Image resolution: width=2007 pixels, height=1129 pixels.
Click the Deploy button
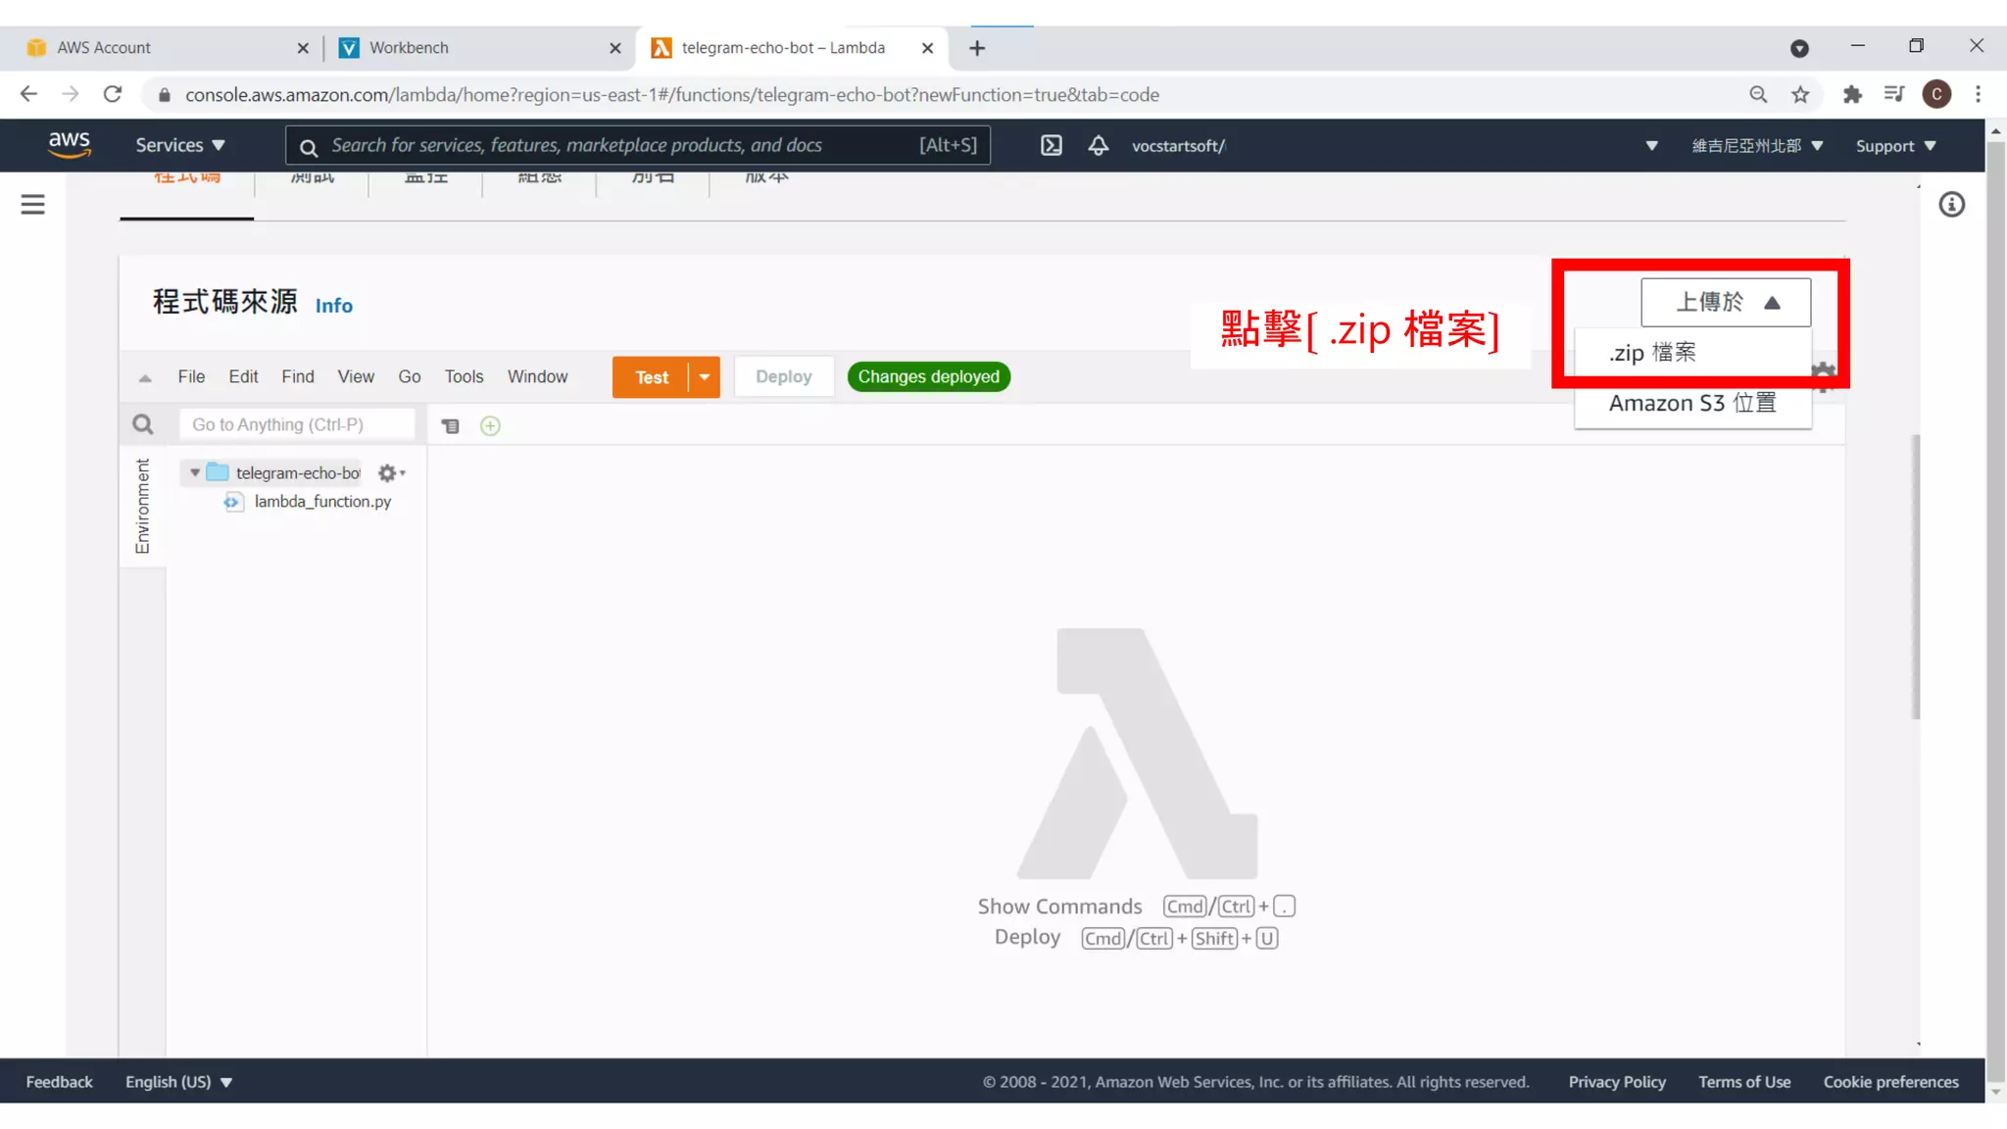784,377
